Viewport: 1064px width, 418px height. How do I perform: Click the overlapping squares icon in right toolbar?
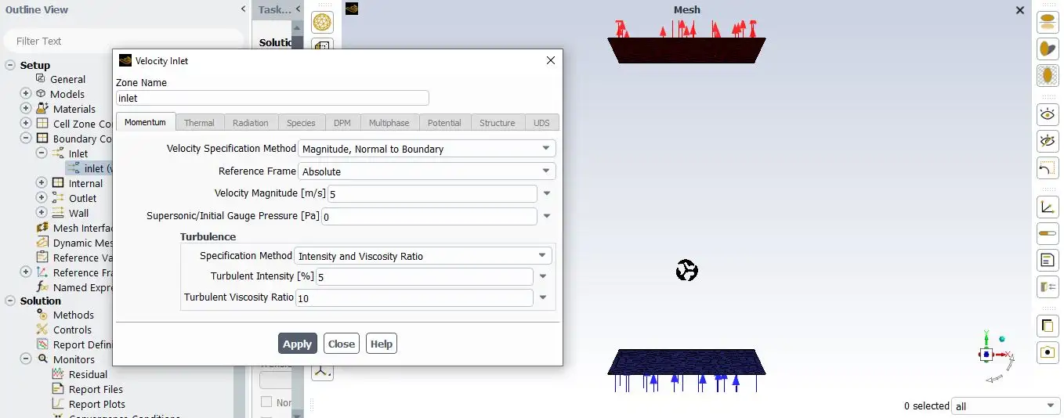pyautogui.click(x=1048, y=326)
